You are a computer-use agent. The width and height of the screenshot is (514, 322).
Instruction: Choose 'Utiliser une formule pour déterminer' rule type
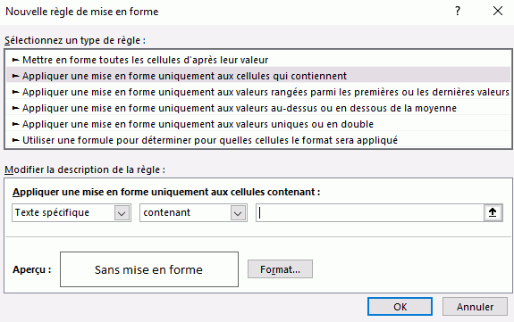point(258,140)
